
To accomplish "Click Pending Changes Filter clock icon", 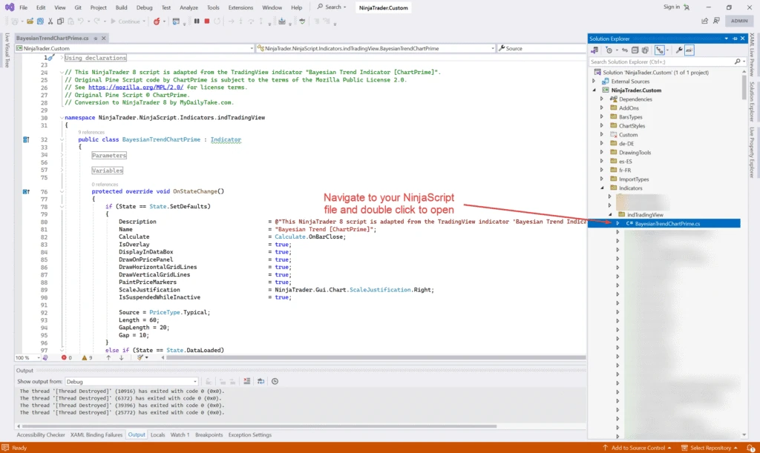I will 609,50.
